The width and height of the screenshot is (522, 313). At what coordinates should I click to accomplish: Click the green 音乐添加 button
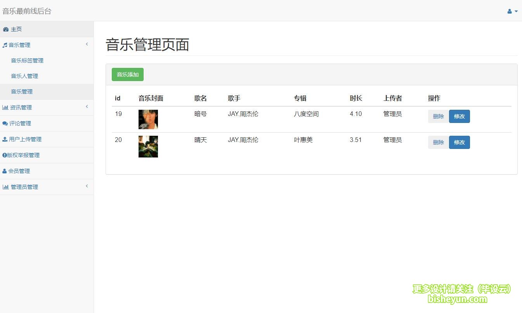pyautogui.click(x=127, y=74)
